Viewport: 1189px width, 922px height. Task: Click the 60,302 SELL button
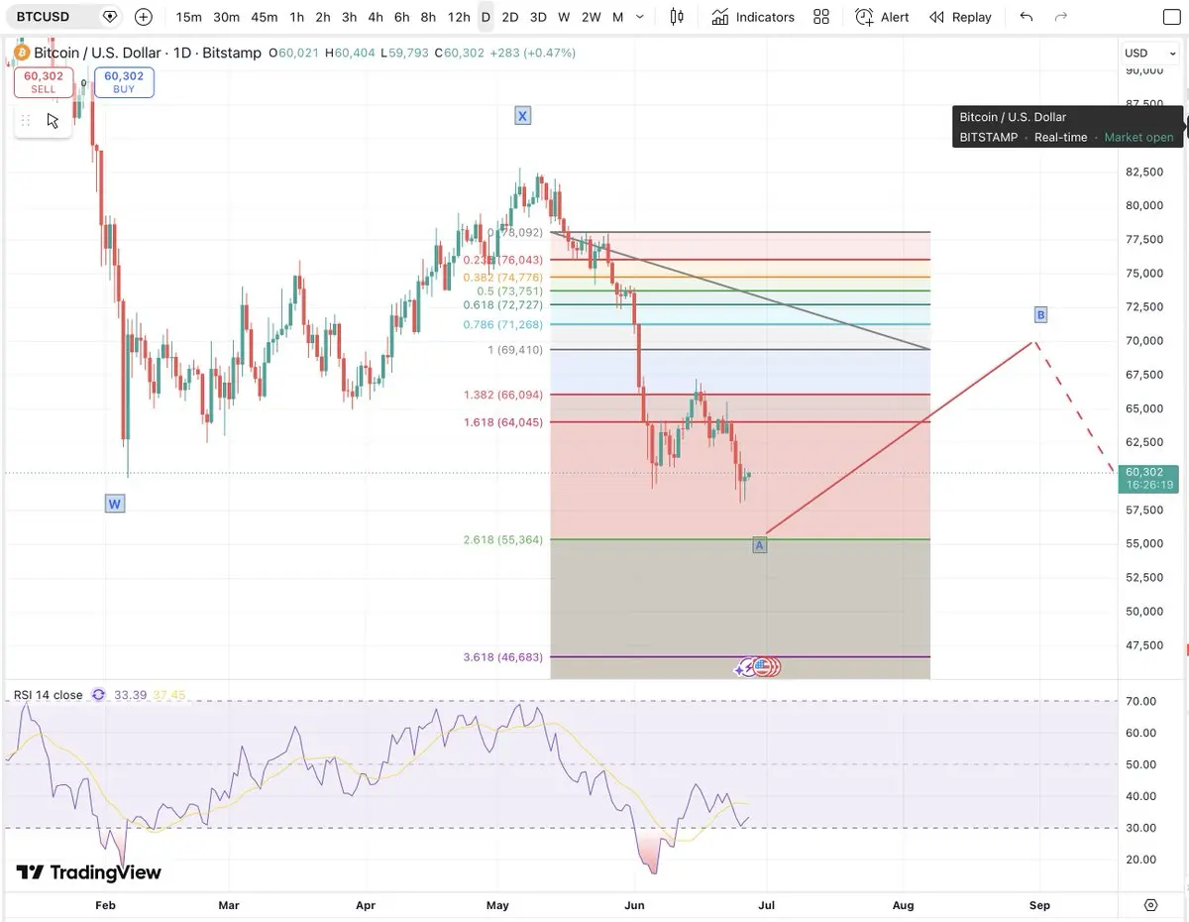(x=44, y=82)
